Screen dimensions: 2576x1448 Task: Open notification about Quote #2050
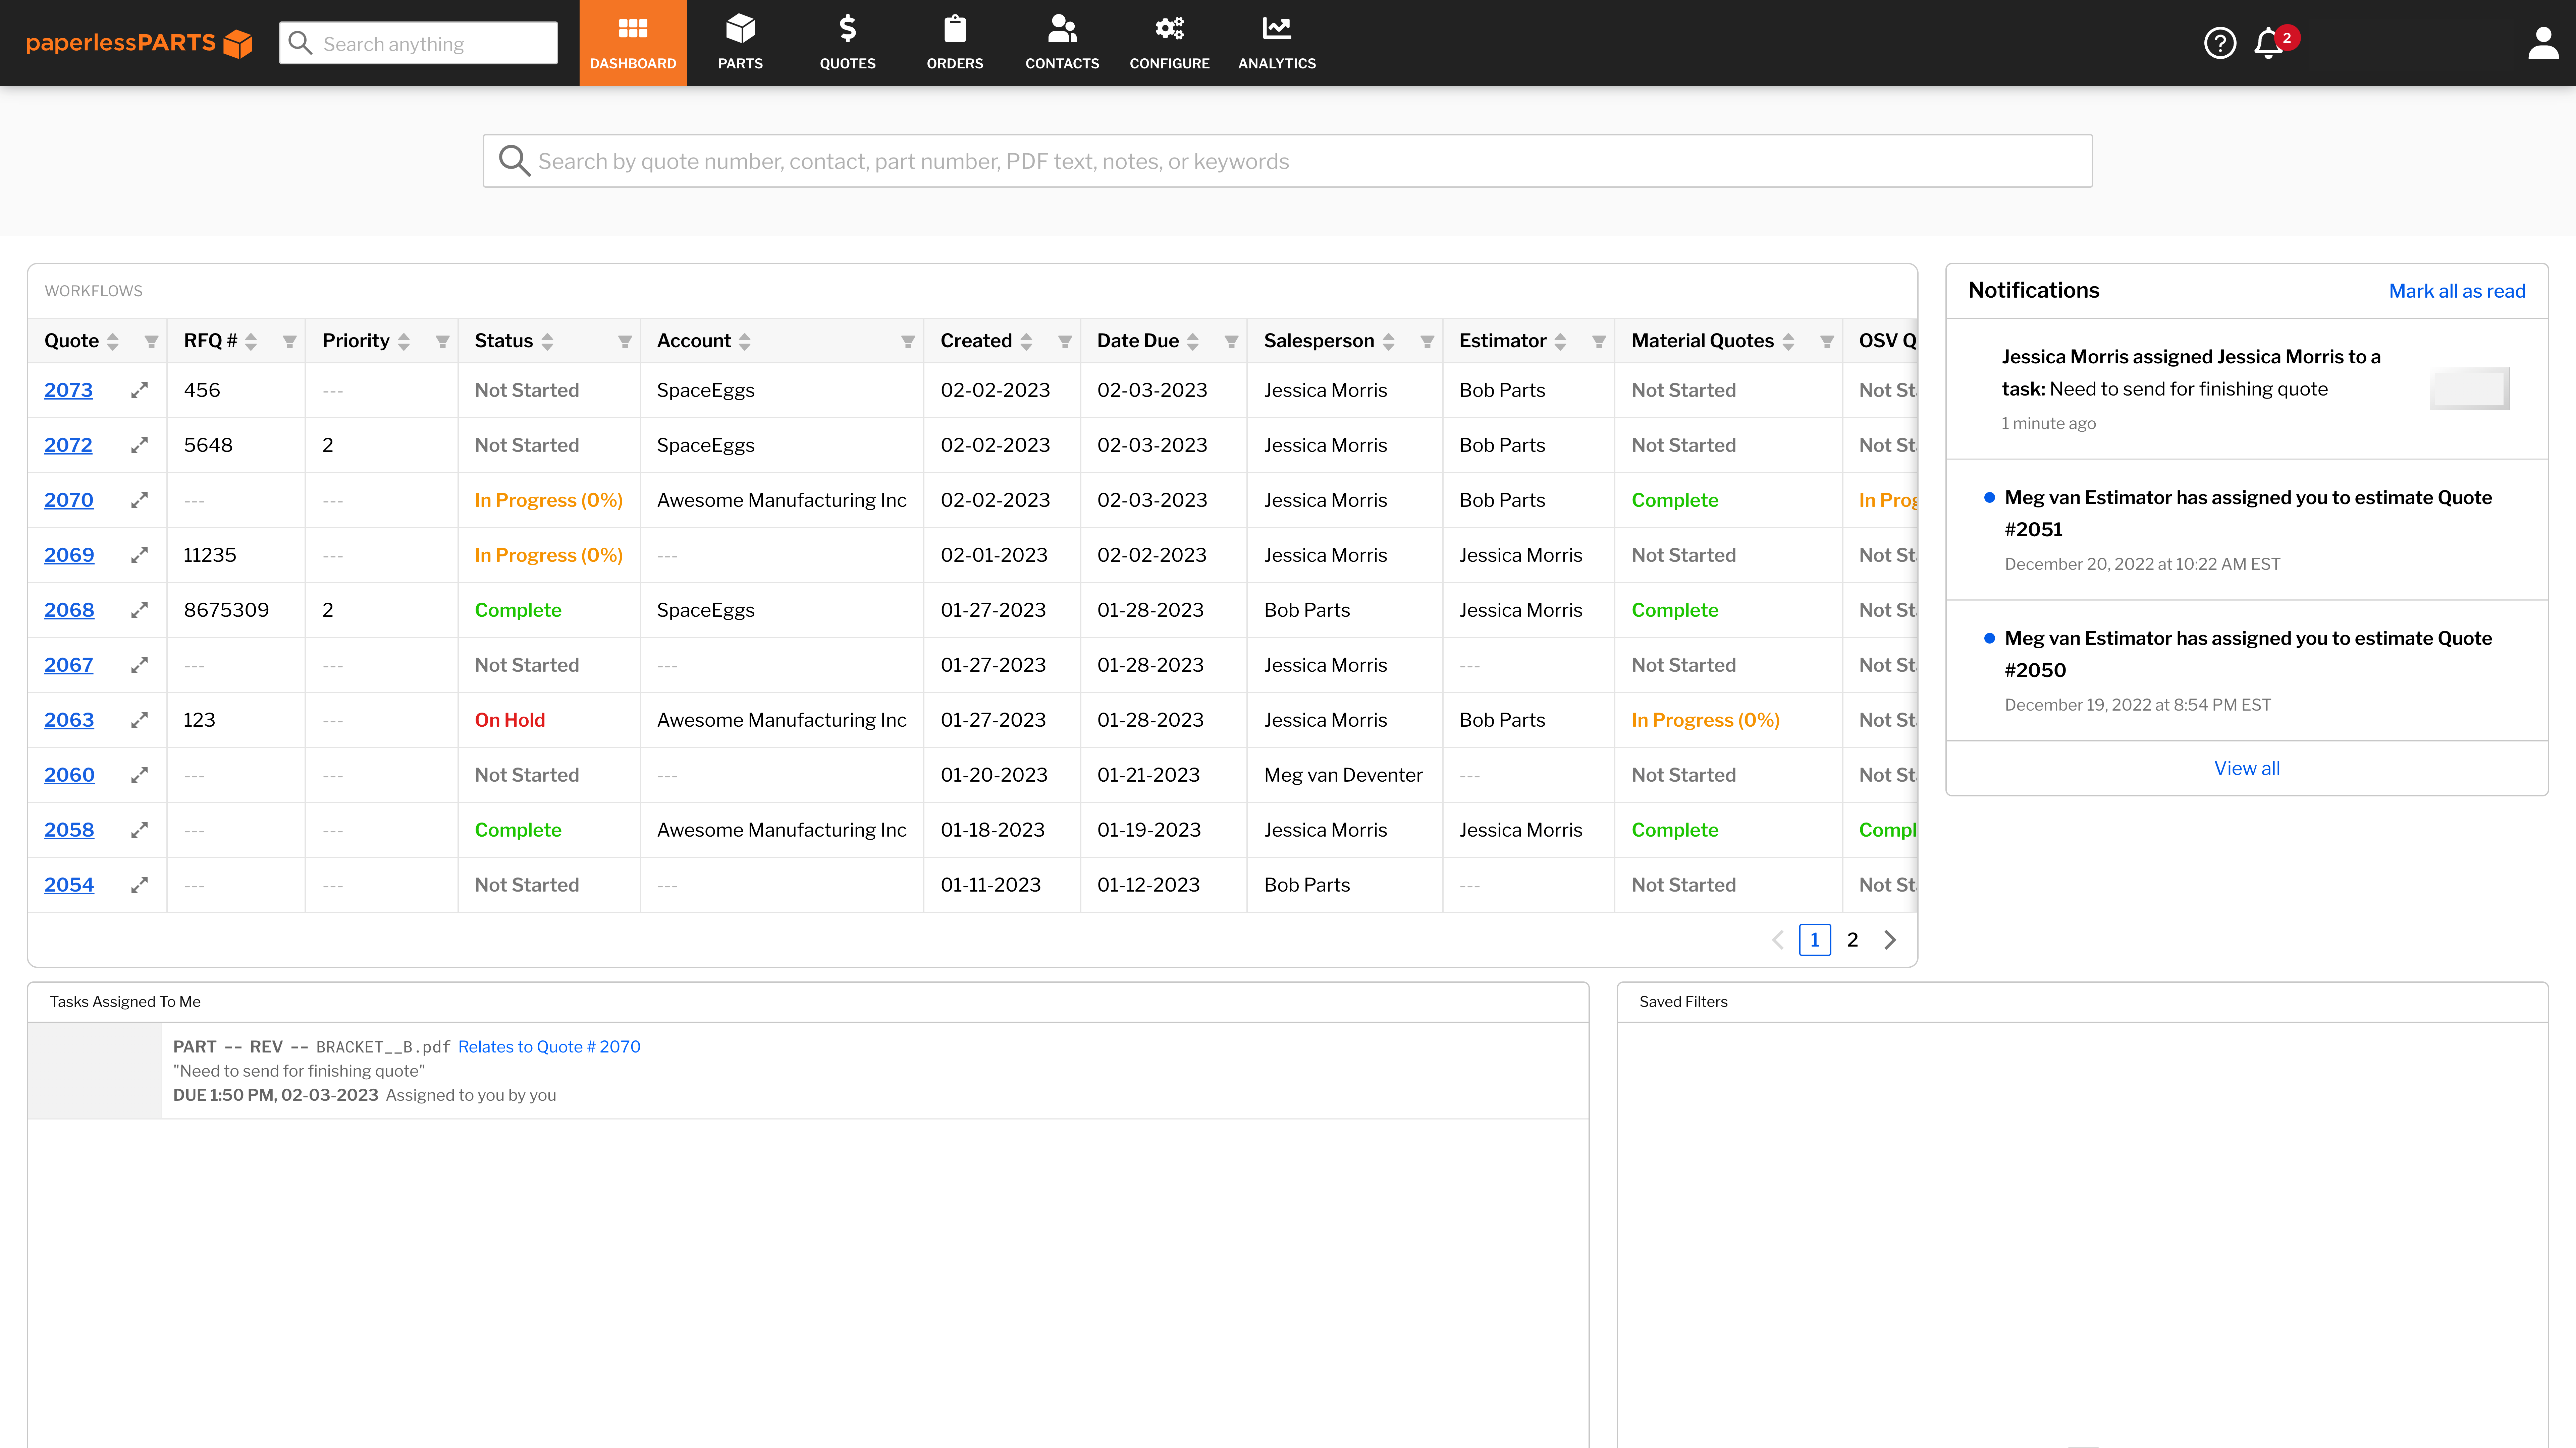pos(2247,670)
